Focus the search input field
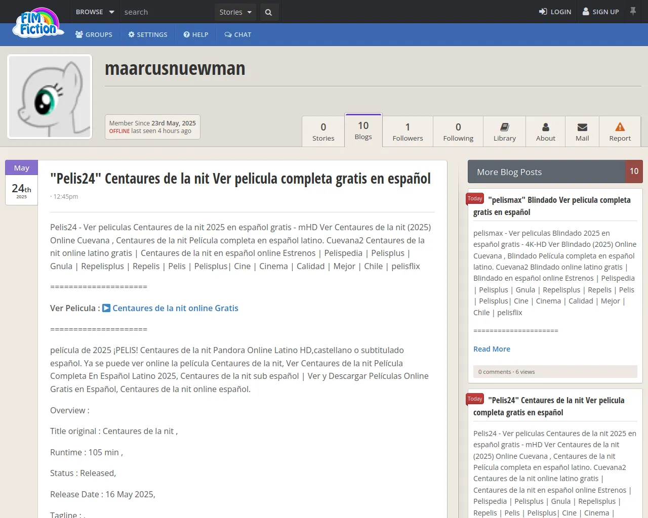The image size is (648, 518). pos(167,12)
